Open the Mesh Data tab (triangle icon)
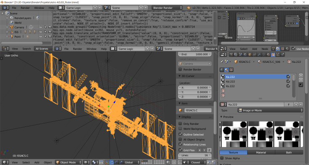The image size is (309, 165). tap(264, 54)
